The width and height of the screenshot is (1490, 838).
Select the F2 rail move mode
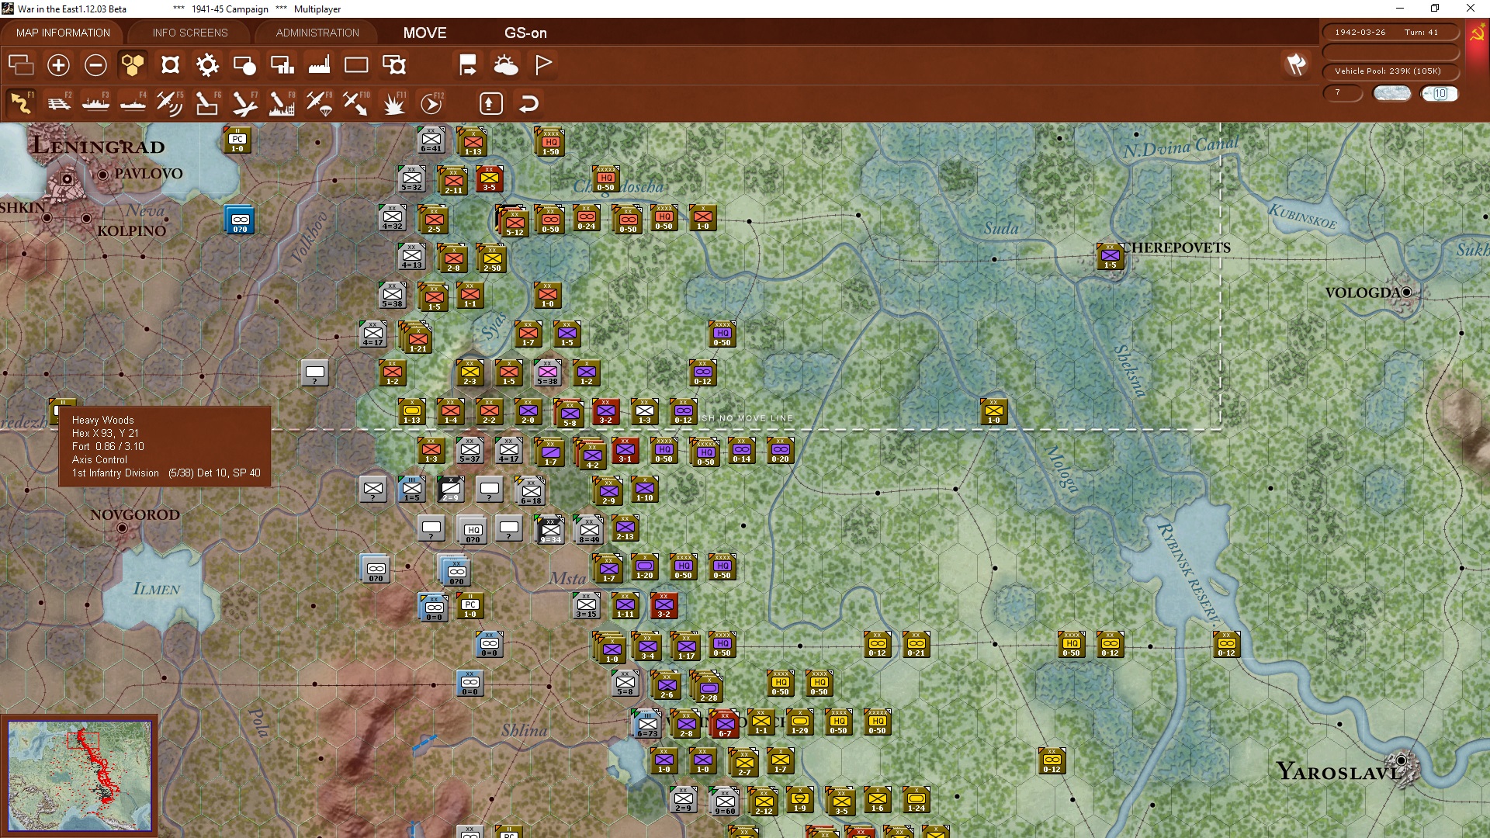[58, 103]
